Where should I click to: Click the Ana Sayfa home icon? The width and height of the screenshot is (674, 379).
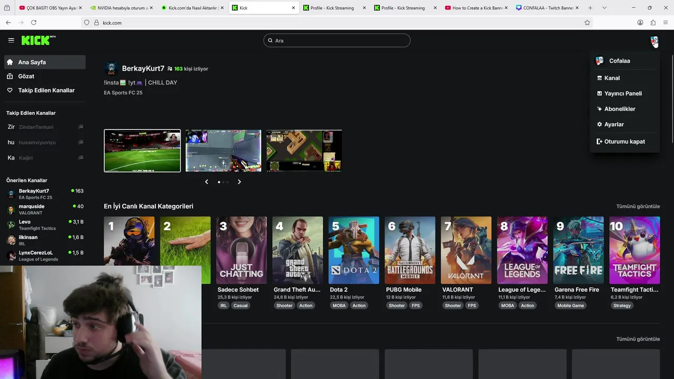click(9, 62)
